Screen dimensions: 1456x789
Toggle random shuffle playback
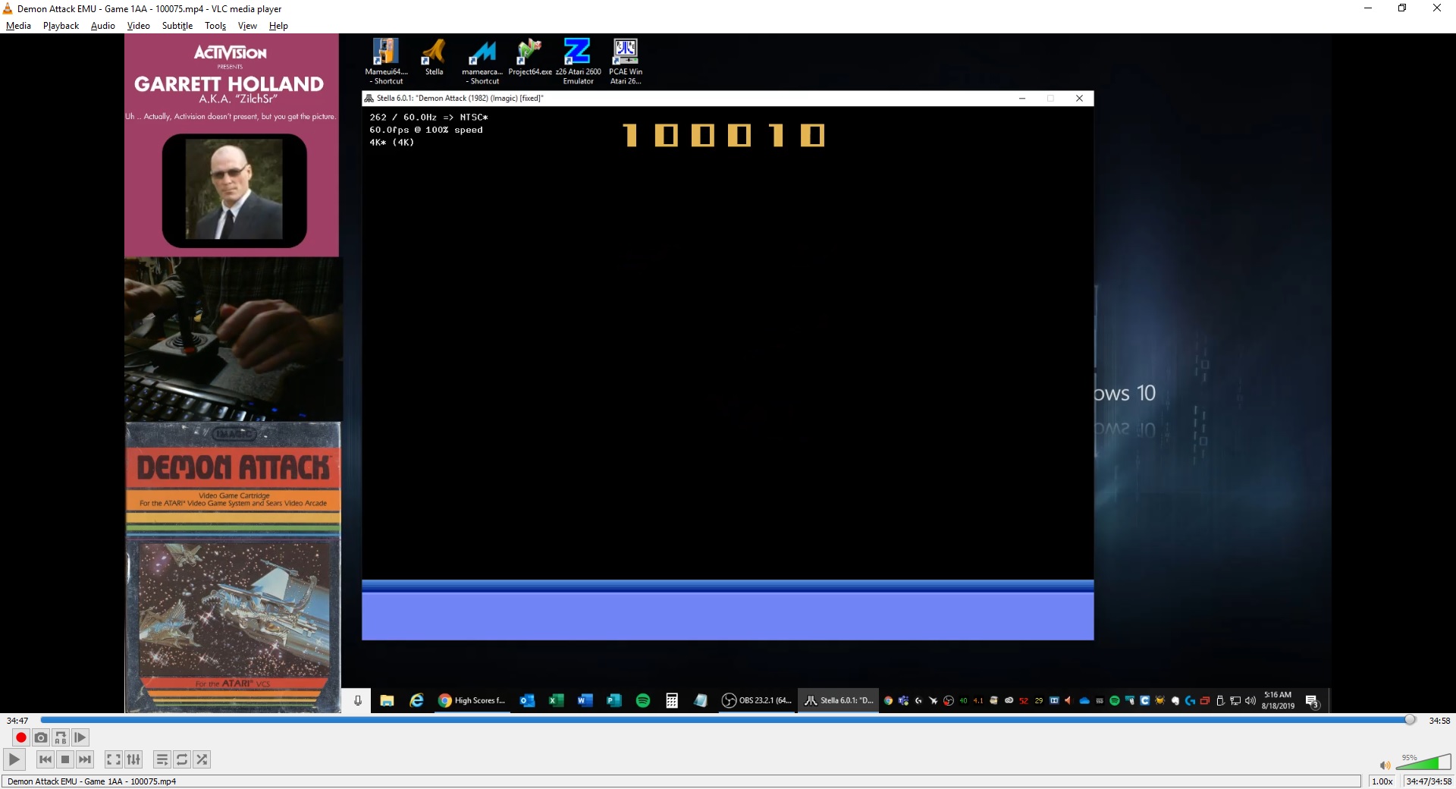pyautogui.click(x=202, y=759)
